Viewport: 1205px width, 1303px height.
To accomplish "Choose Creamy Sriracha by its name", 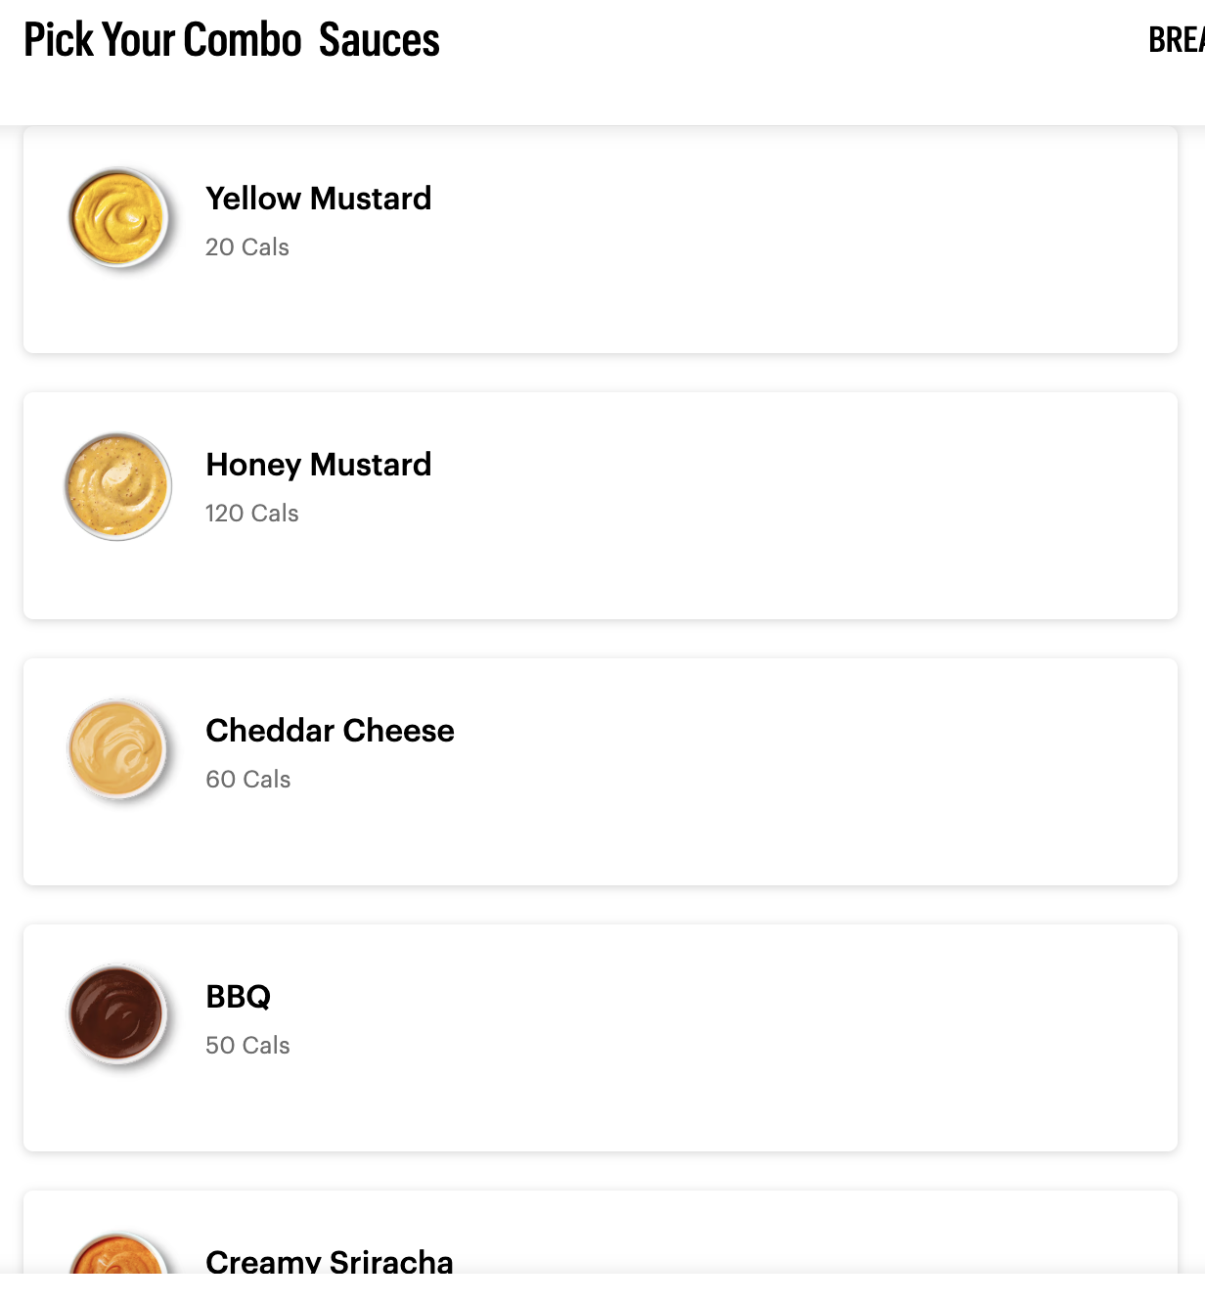I will 330,1260.
